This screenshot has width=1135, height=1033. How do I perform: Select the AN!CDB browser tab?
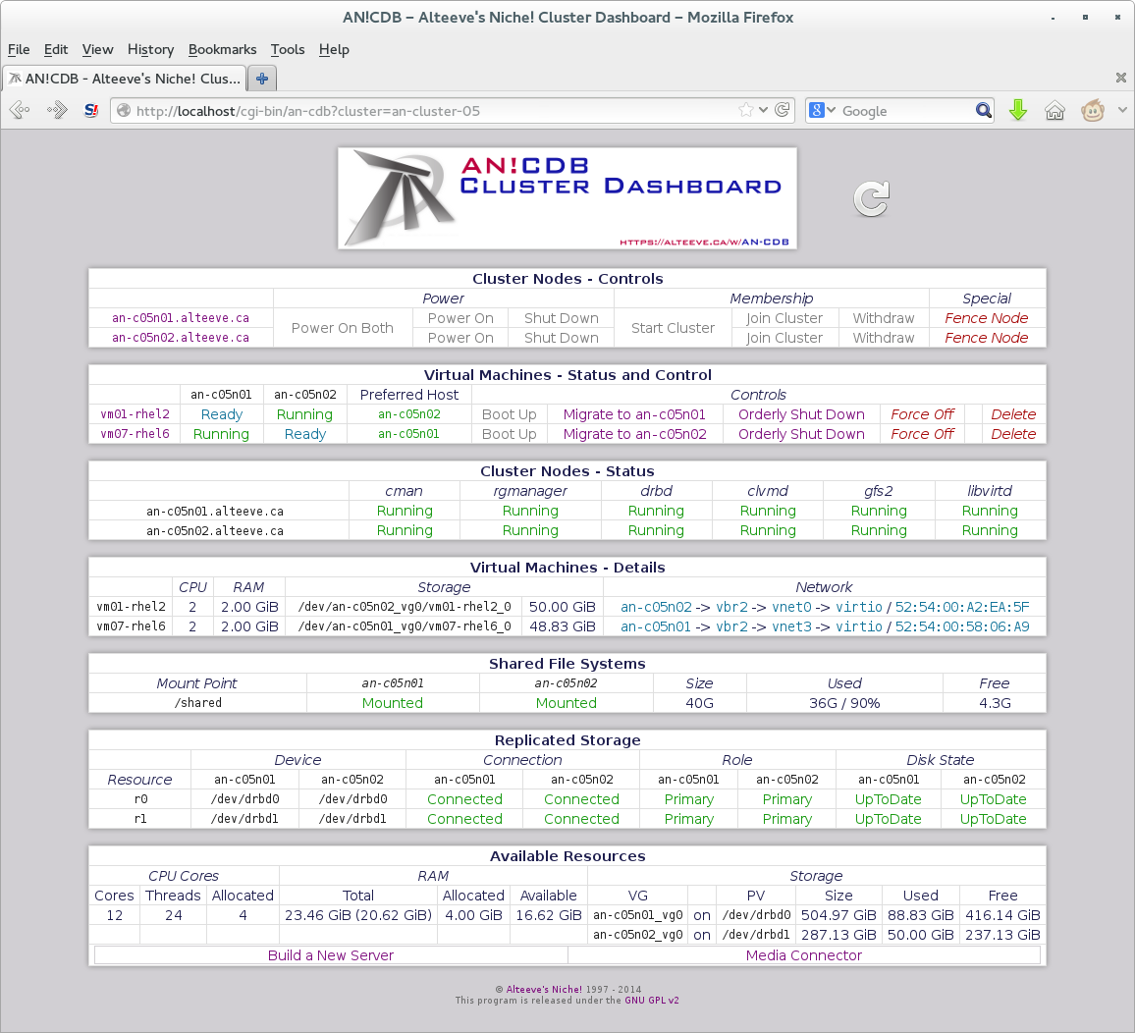click(x=125, y=79)
